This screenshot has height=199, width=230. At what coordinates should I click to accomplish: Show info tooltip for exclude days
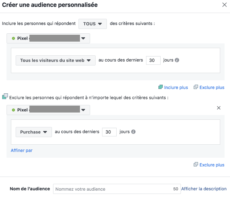click(x=133, y=132)
